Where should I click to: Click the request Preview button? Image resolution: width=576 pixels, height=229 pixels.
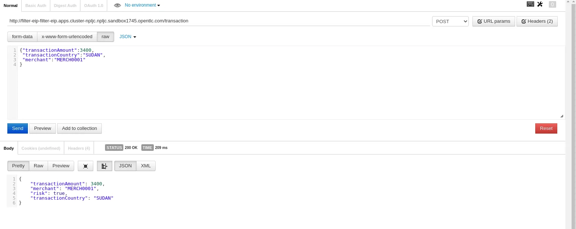[x=43, y=128]
